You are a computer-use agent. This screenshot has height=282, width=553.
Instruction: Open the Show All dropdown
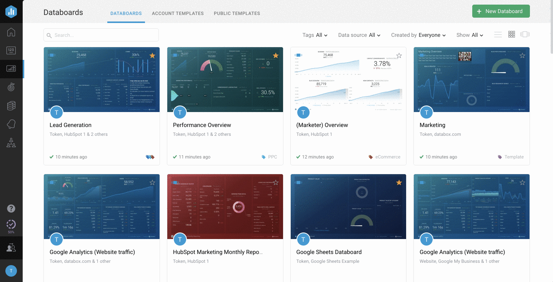click(470, 35)
